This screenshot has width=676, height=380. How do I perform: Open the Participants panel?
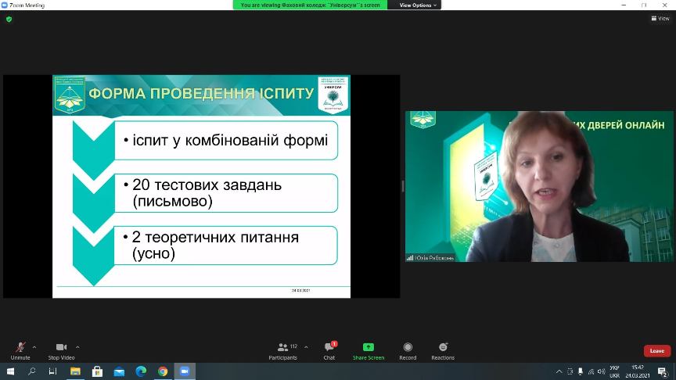click(283, 351)
